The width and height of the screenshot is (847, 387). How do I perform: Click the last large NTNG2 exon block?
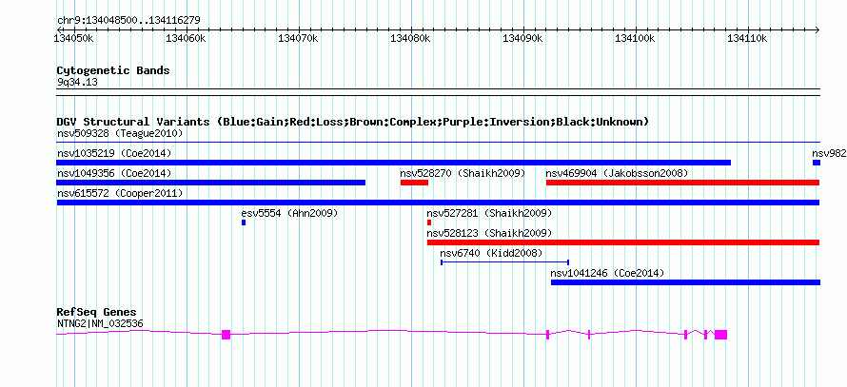(x=720, y=335)
